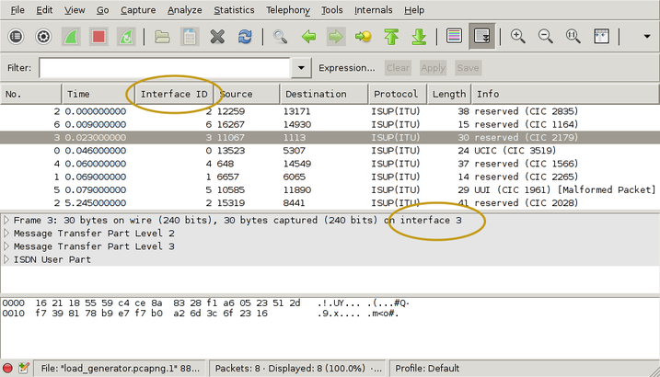The height and width of the screenshot is (377, 660).
Task: Expand the Frame 3 tree node
Action: (6, 220)
